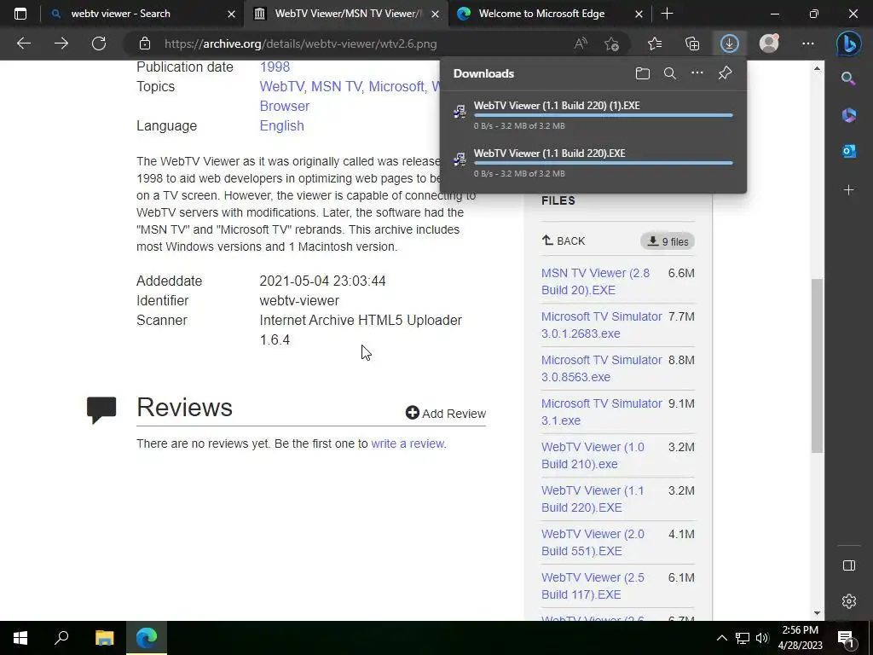Click the page vertical scrollbar thumb
Image resolution: width=873 pixels, height=655 pixels.
817,365
